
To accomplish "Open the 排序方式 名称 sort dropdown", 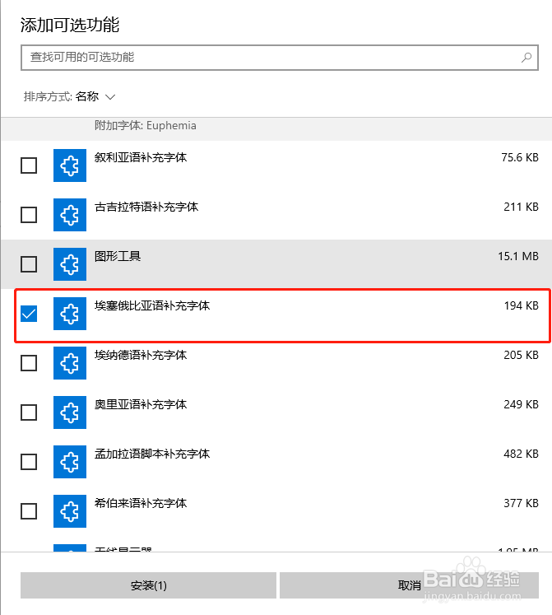I will (69, 96).
